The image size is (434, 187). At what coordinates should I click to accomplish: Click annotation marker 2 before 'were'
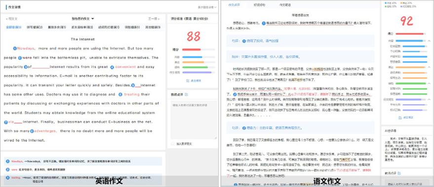coord(20,58)
